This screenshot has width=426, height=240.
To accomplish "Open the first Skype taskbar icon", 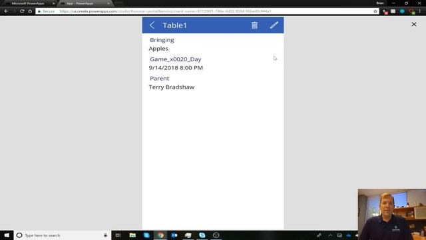I will 146,235.
